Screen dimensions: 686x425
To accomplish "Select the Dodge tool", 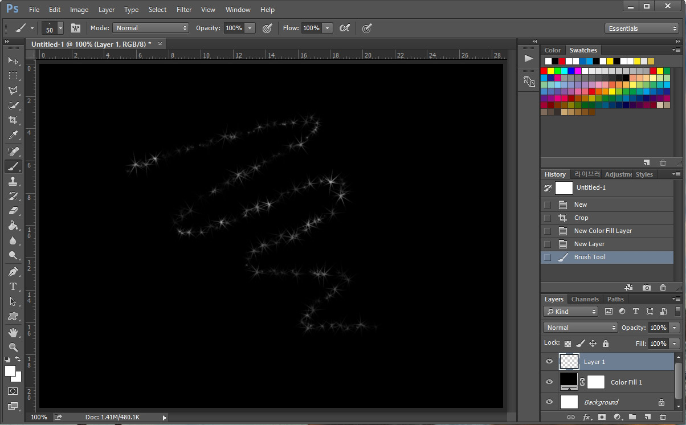I will pos(13,255).
